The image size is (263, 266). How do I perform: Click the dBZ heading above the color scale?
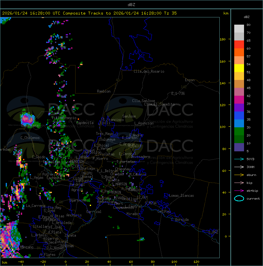tap(247, 17)
